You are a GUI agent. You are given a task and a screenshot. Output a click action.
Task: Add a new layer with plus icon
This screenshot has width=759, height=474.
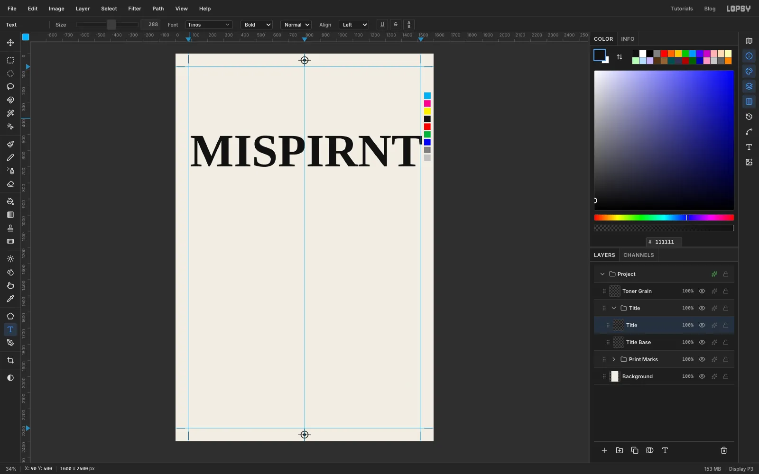click(604, 450)
